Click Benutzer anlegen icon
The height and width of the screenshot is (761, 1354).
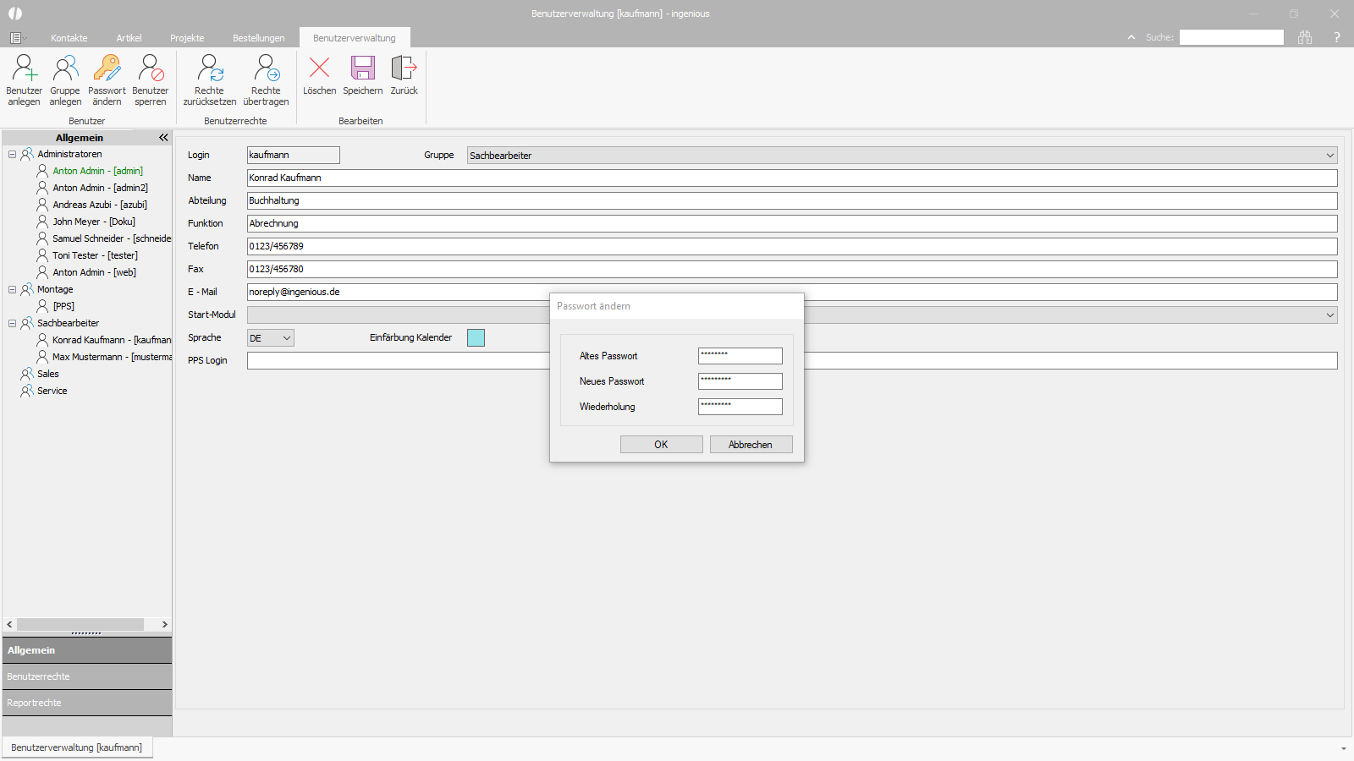pyautogui.click(x=24, y=68)
